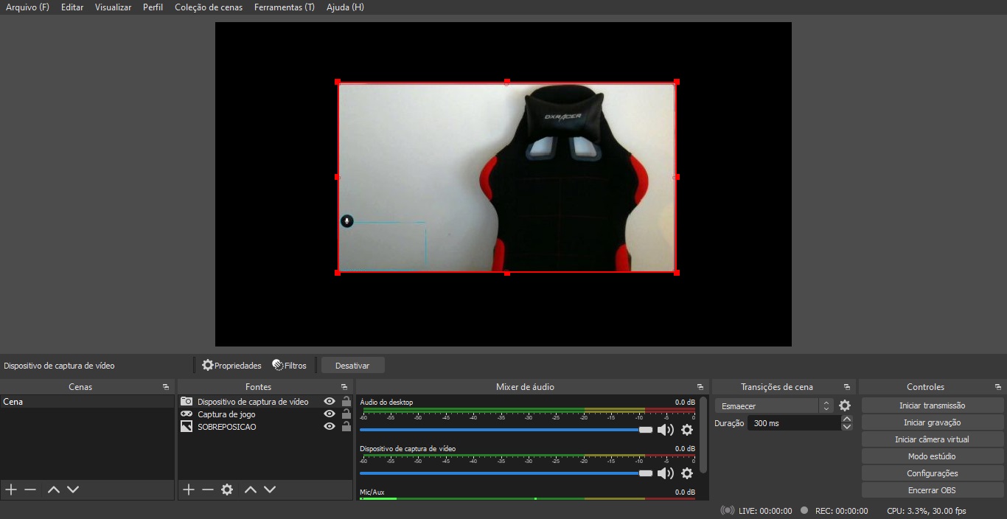Move selected source up in Fontes
The height and width of the screenshot is (519, 1007).
(251, 490)
